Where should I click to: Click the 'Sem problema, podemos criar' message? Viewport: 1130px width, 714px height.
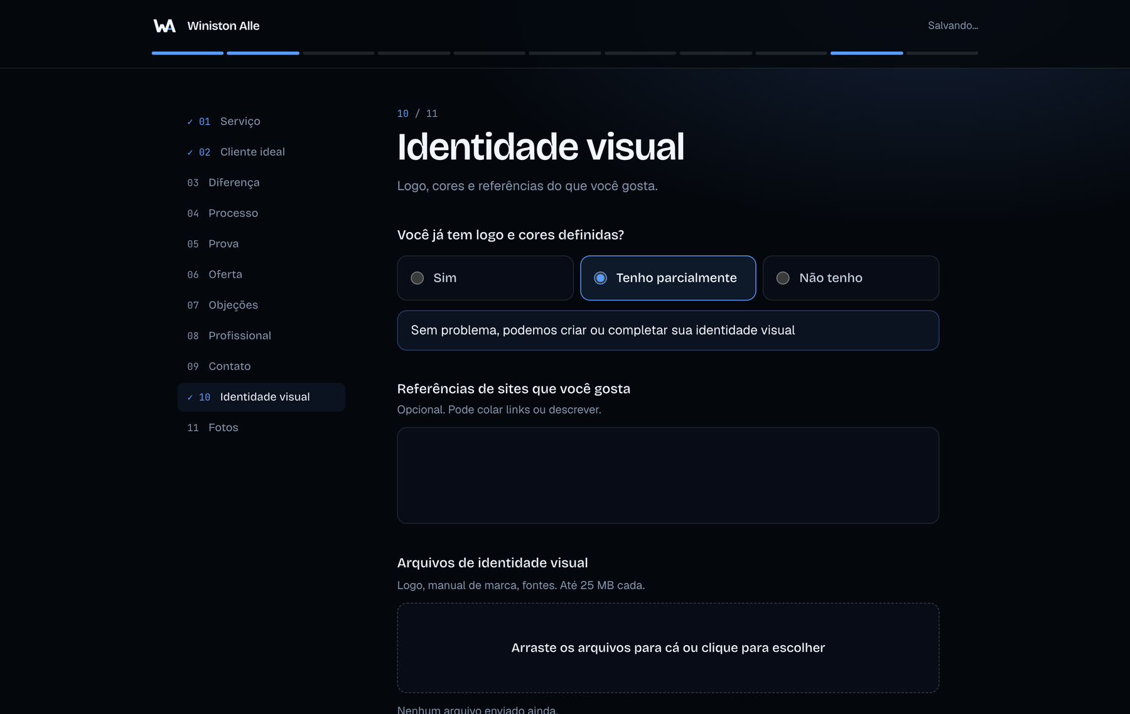668,331
